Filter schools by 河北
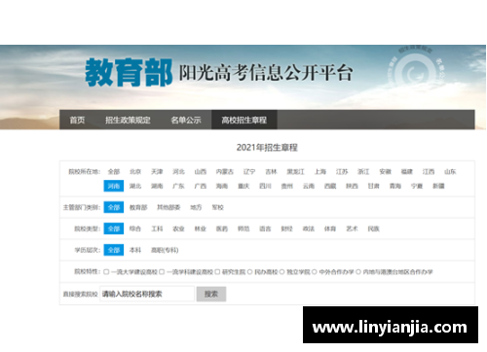Image resolution: width=487 pixels, height=352 pixels. click(178, 171)
